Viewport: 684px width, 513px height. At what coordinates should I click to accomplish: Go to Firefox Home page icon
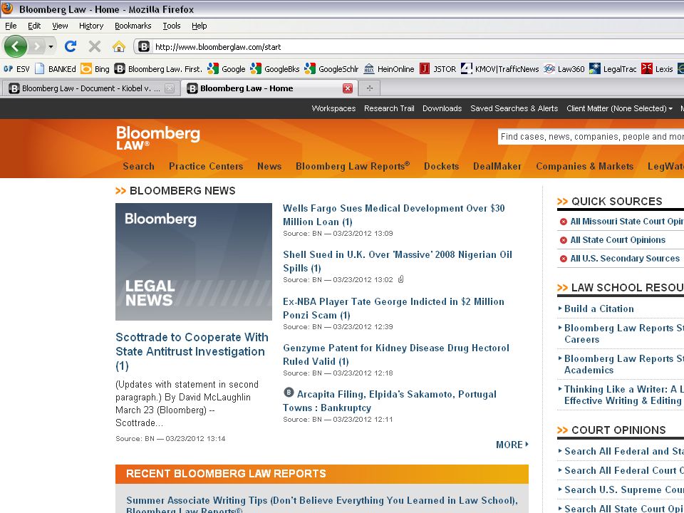coord(119,46)
